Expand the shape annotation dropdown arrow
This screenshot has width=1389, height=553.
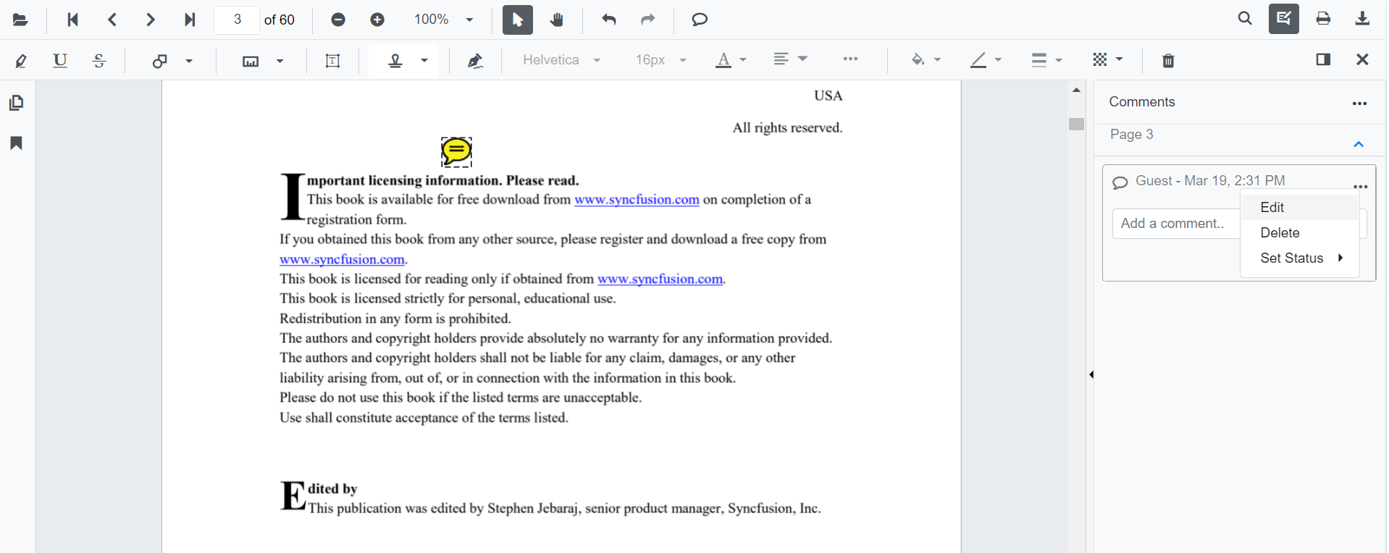coord(189,60)
